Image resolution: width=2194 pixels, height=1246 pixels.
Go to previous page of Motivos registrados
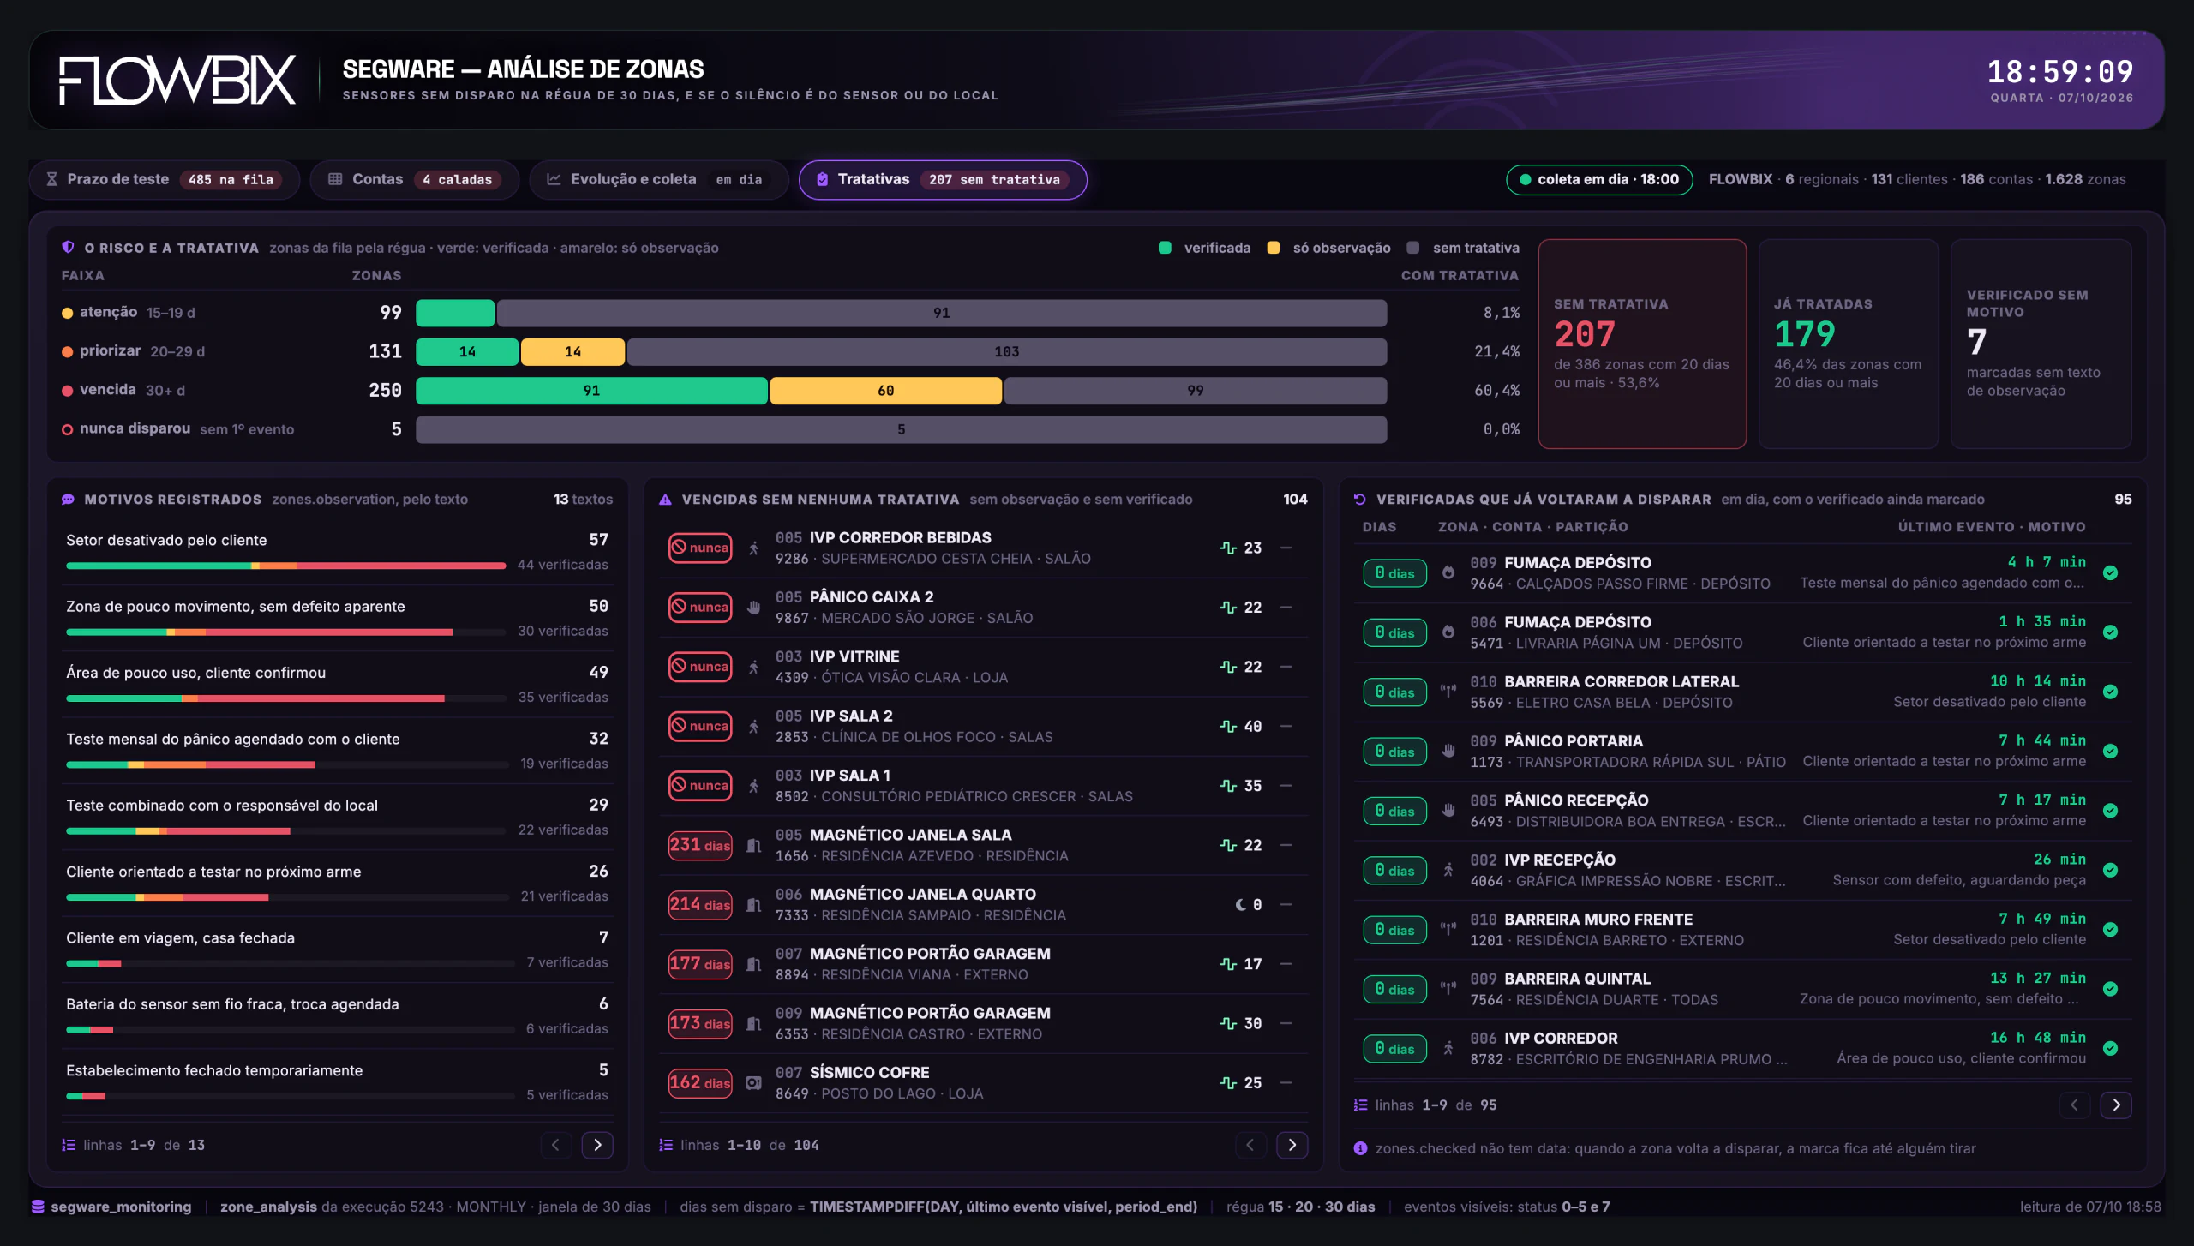[x=555, y=1145]
